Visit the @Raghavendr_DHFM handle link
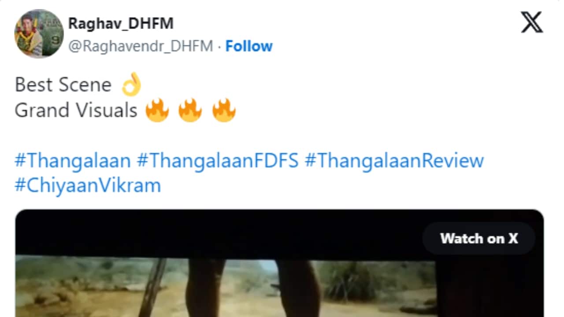The width and height of the screenshot is (564, 317). [141, 46]
